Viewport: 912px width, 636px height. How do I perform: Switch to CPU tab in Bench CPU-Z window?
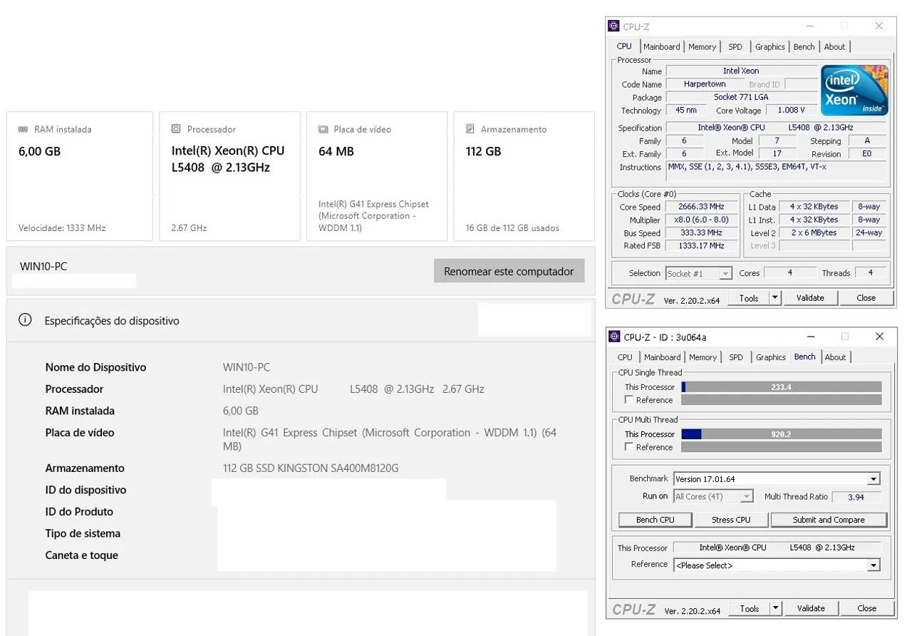(625, 357)
